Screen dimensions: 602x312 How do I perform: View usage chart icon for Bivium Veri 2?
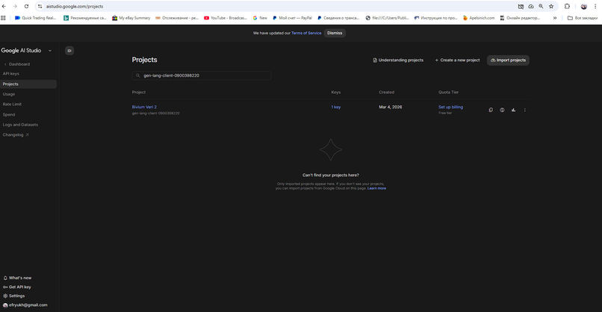(513, 110)
